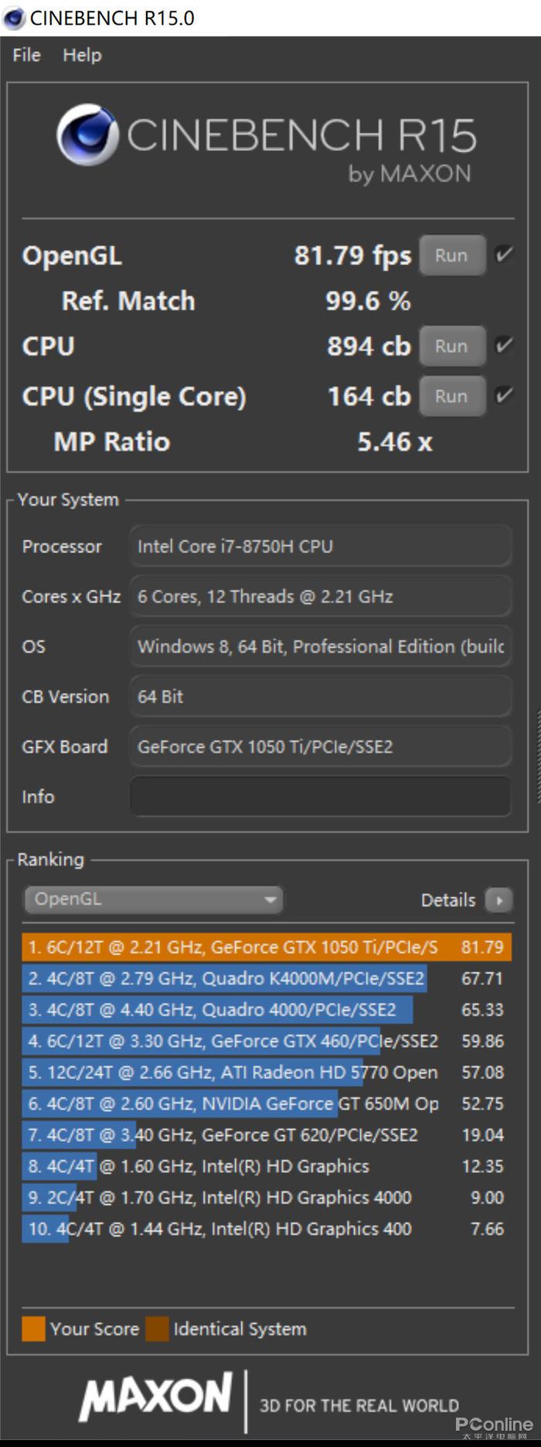
Task: Click the MAXON logo at bottom
Action: [155, 1398]
